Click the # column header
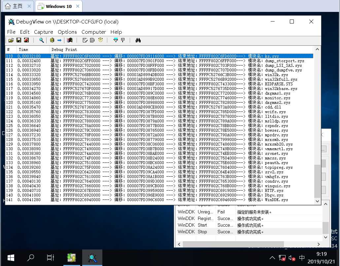This screenshot has width=340, height=266. [x=11, y=50]
